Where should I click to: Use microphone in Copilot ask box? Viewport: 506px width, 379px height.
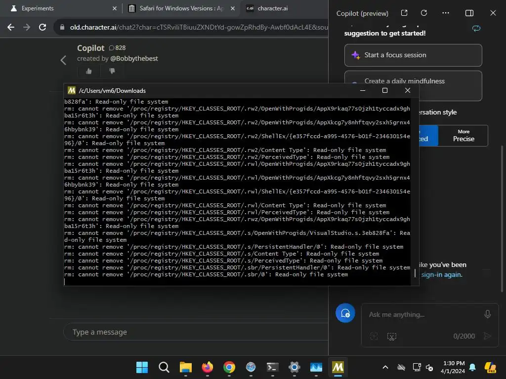(x=488, y=314)
